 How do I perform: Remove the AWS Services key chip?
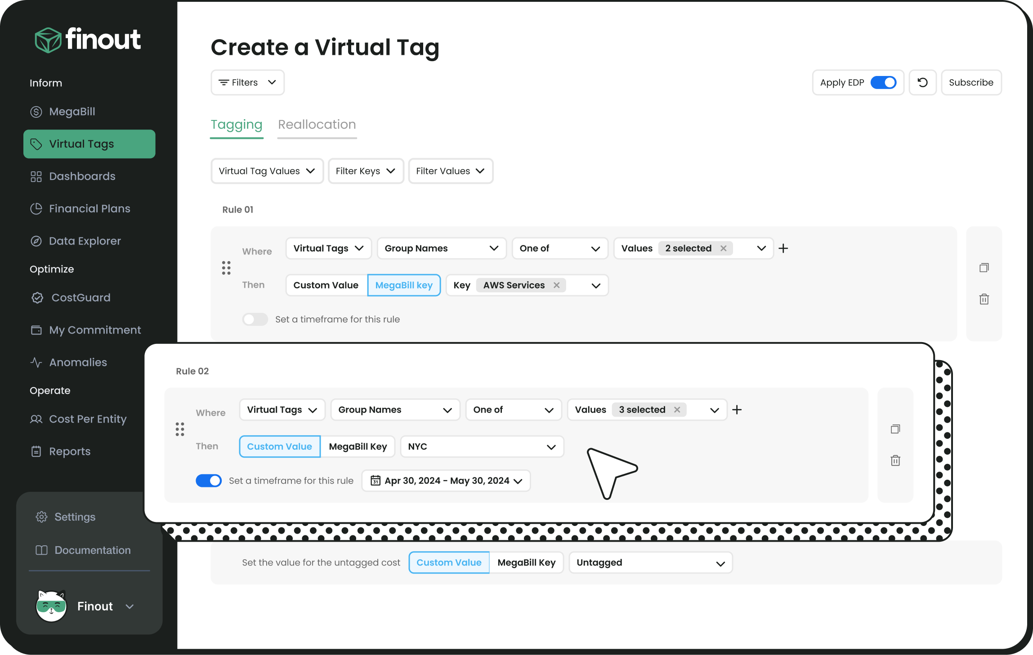(x=556, y=285)
